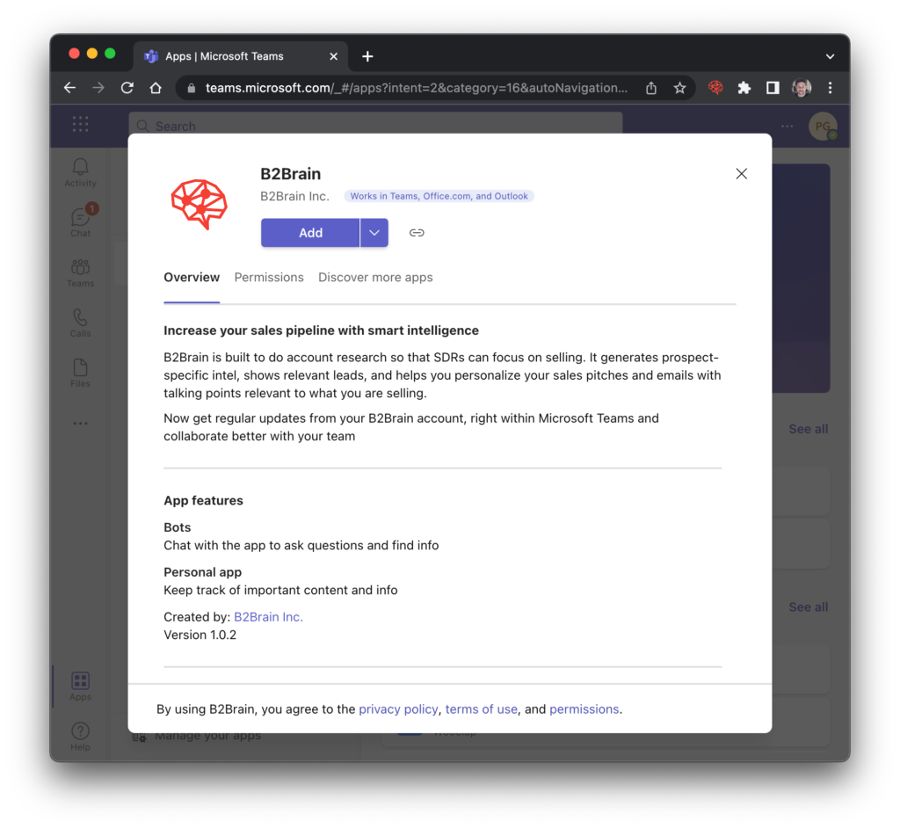Switch to the Permissions tab
Screen dimensions: 900x828
(x=269, y=277)
